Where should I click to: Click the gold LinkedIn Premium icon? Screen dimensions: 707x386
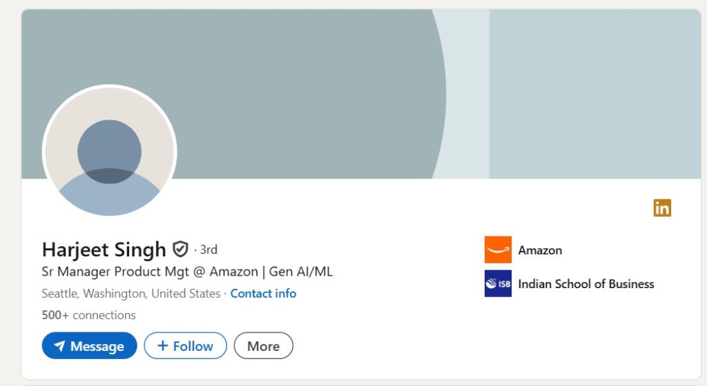[x=661, y=207]
